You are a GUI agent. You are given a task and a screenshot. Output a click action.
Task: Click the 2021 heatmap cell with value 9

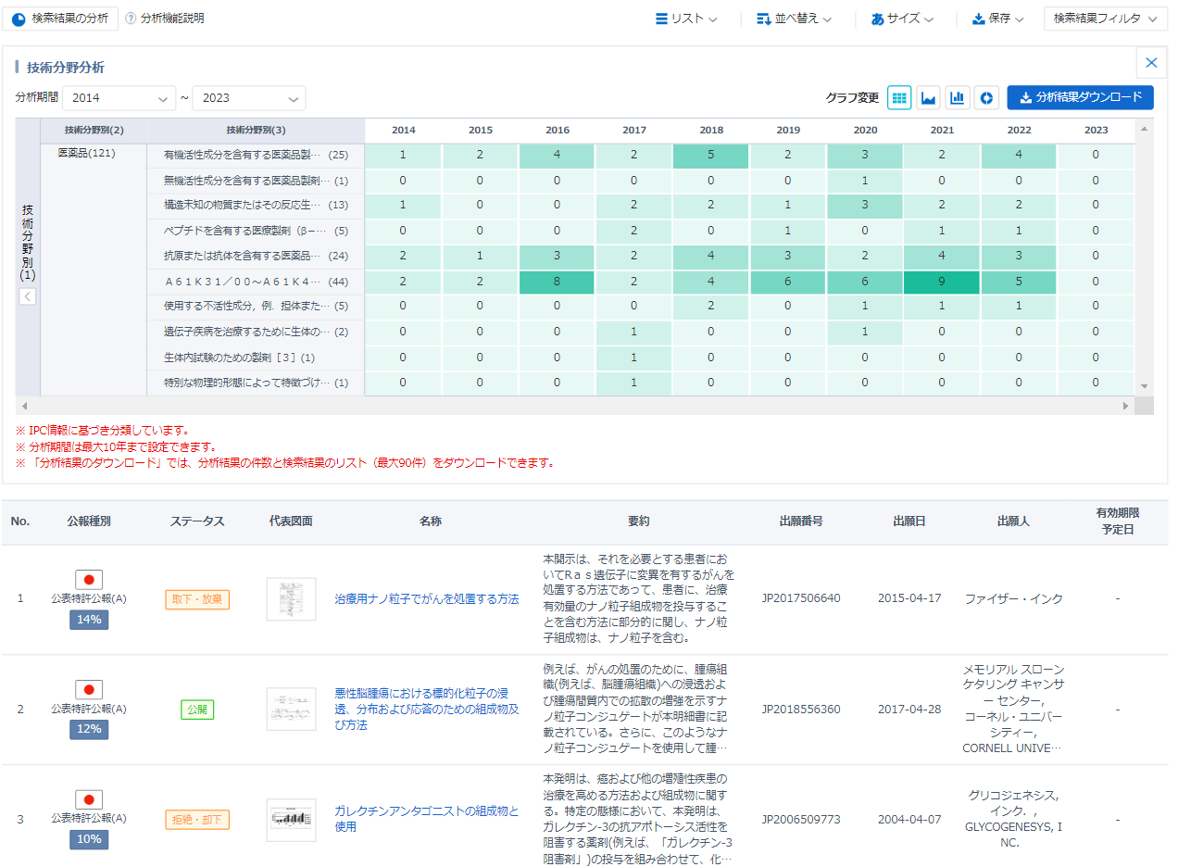click(941, 282)
